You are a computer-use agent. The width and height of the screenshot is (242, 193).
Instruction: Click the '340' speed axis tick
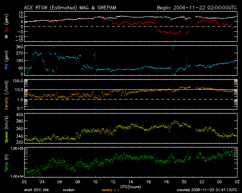coord(20,136)
